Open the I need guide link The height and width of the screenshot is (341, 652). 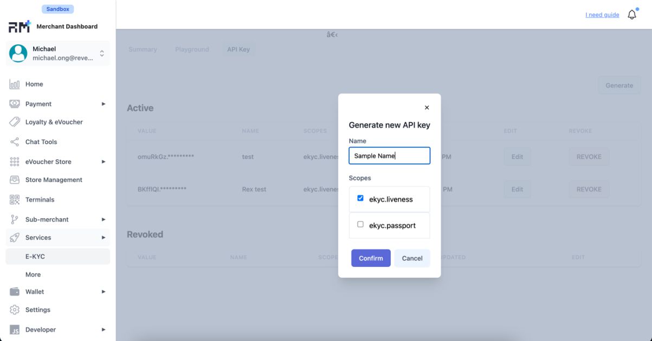tap(602, 15)
